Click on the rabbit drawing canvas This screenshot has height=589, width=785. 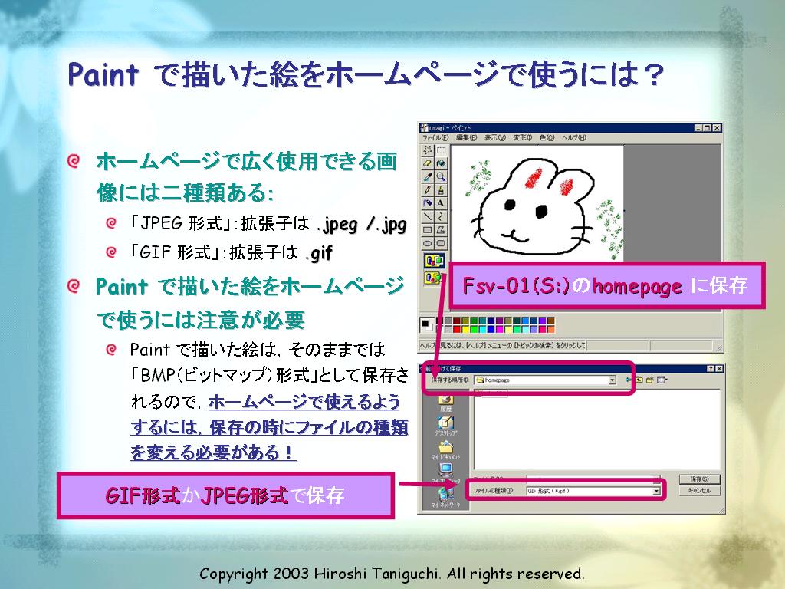537,202
